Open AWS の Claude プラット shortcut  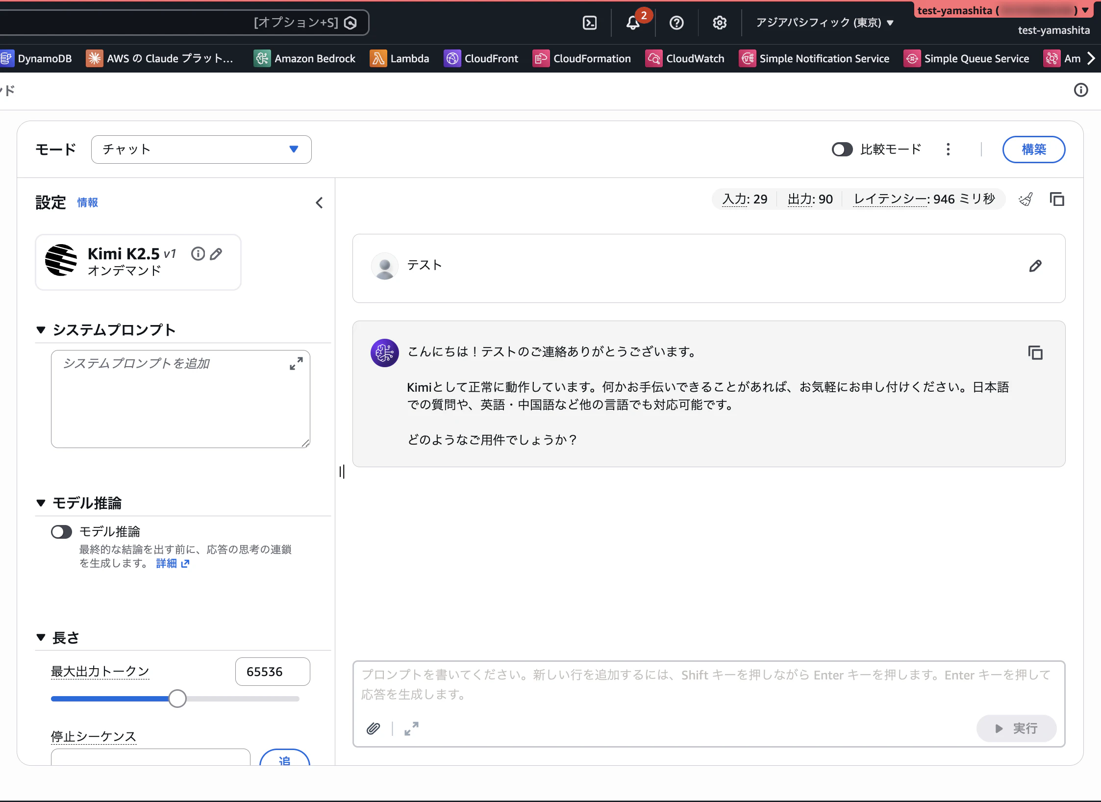tap(160, 58)
